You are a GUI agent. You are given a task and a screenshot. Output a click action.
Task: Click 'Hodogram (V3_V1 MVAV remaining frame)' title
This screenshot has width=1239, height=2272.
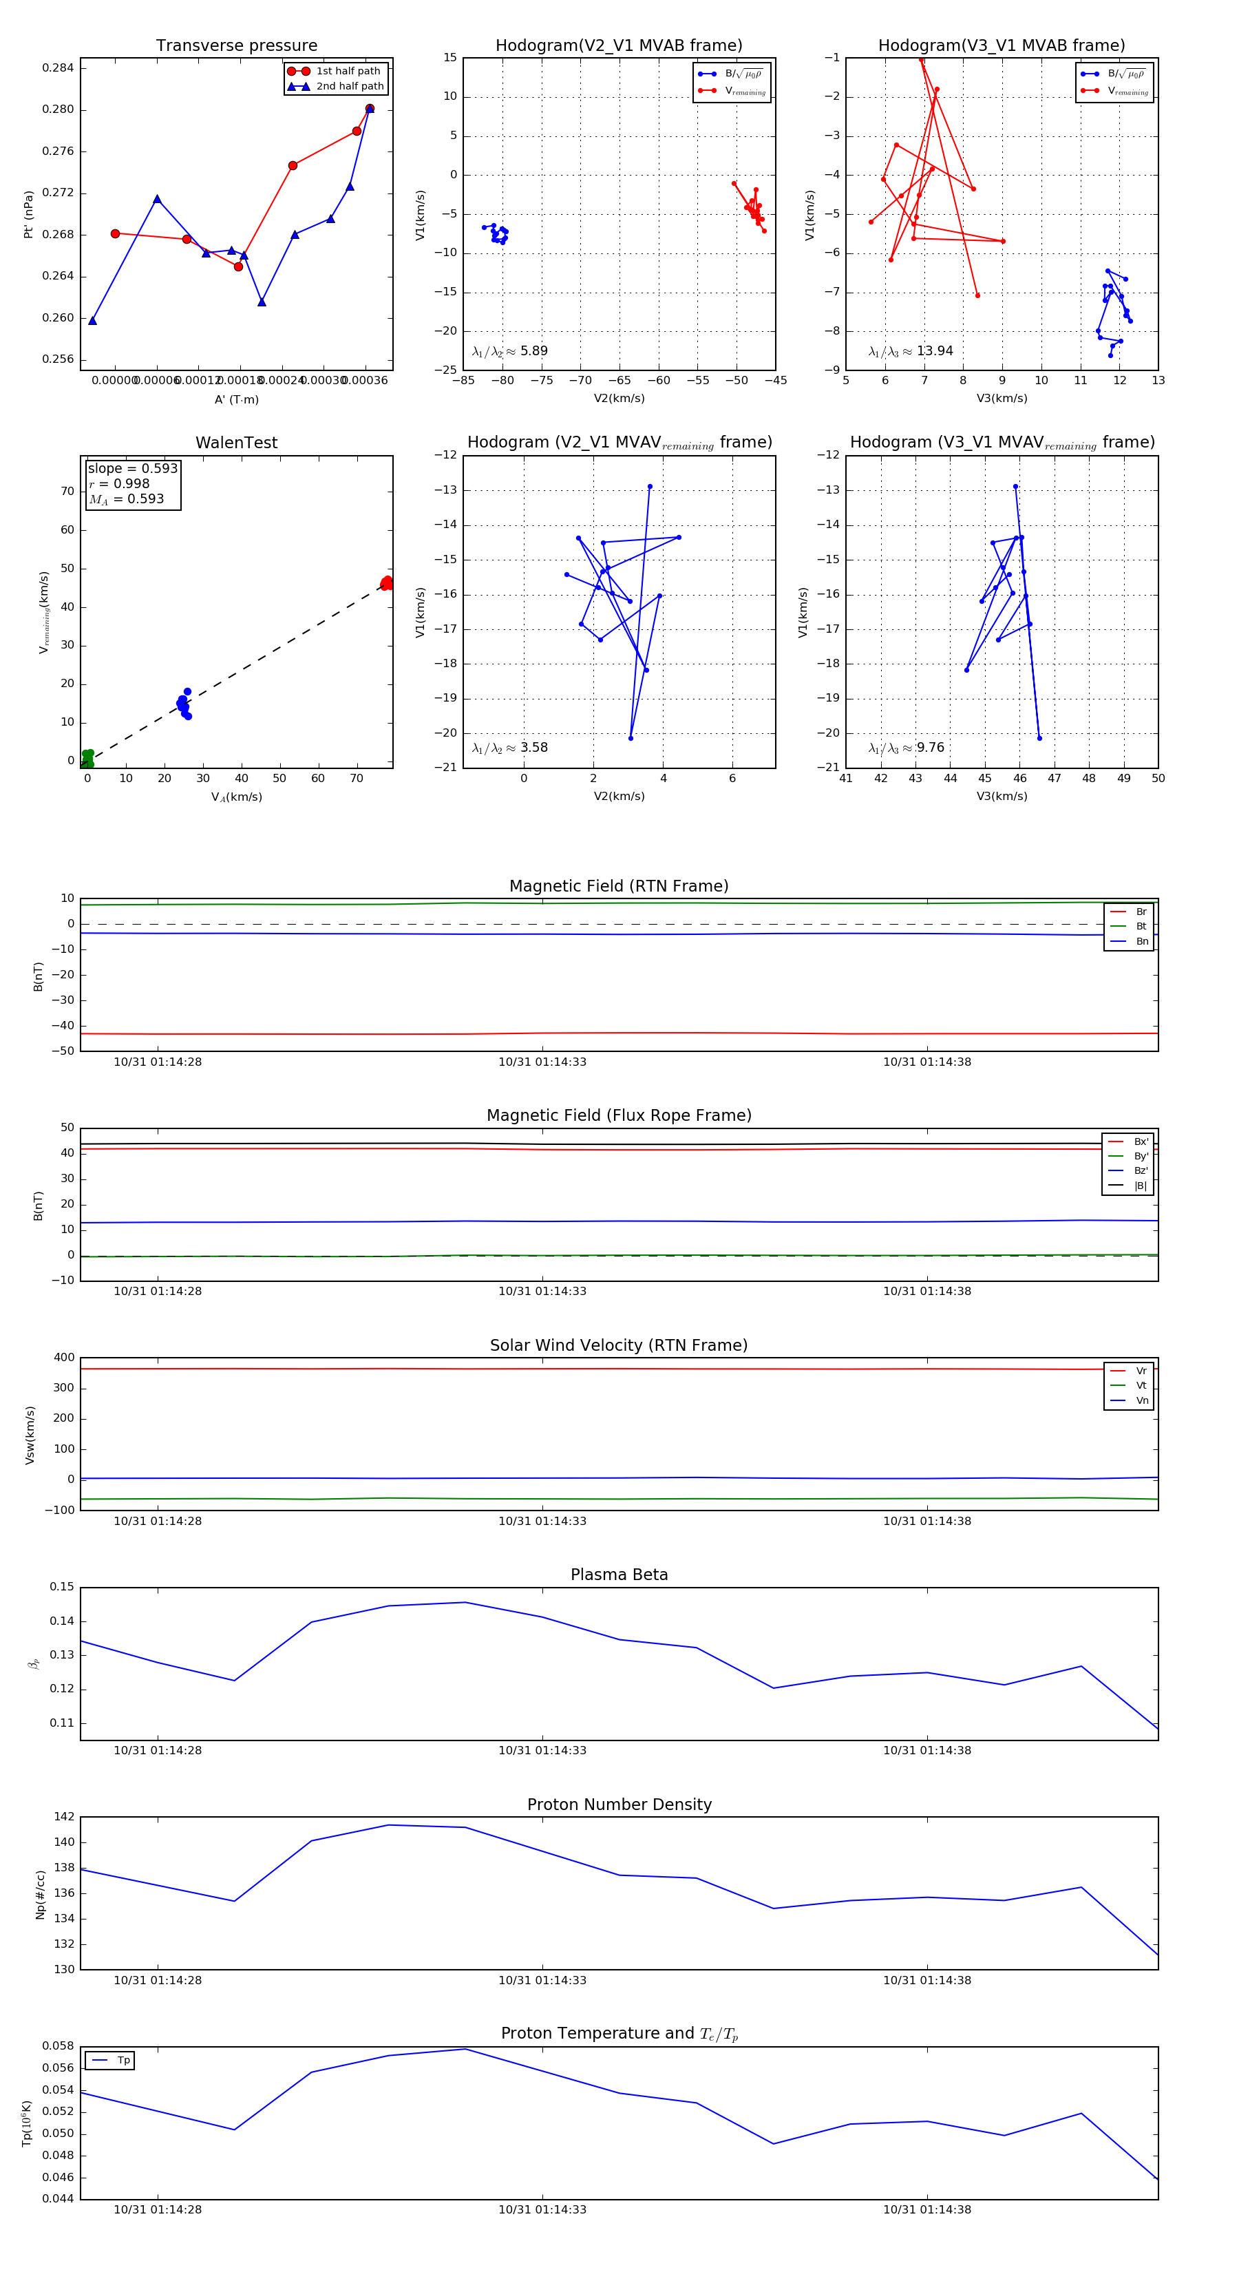point(1002,443)
